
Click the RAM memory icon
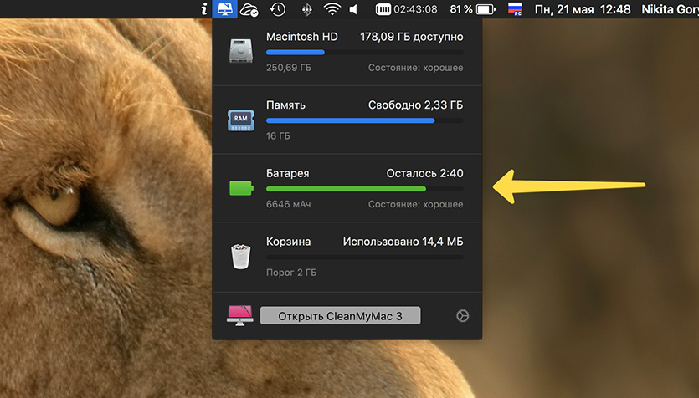click(241, 120)
